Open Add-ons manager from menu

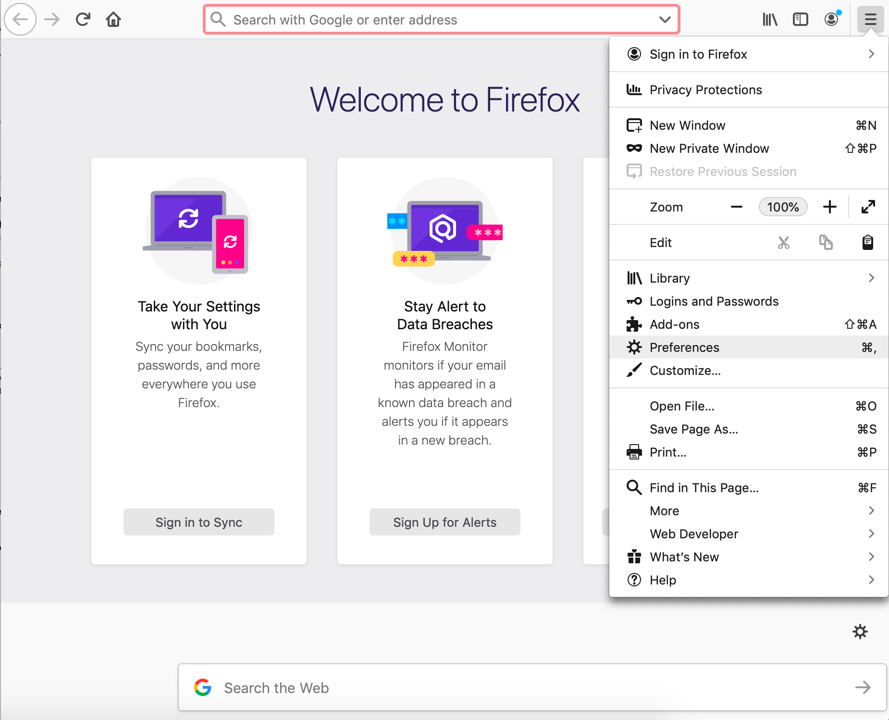pos(749,324)
